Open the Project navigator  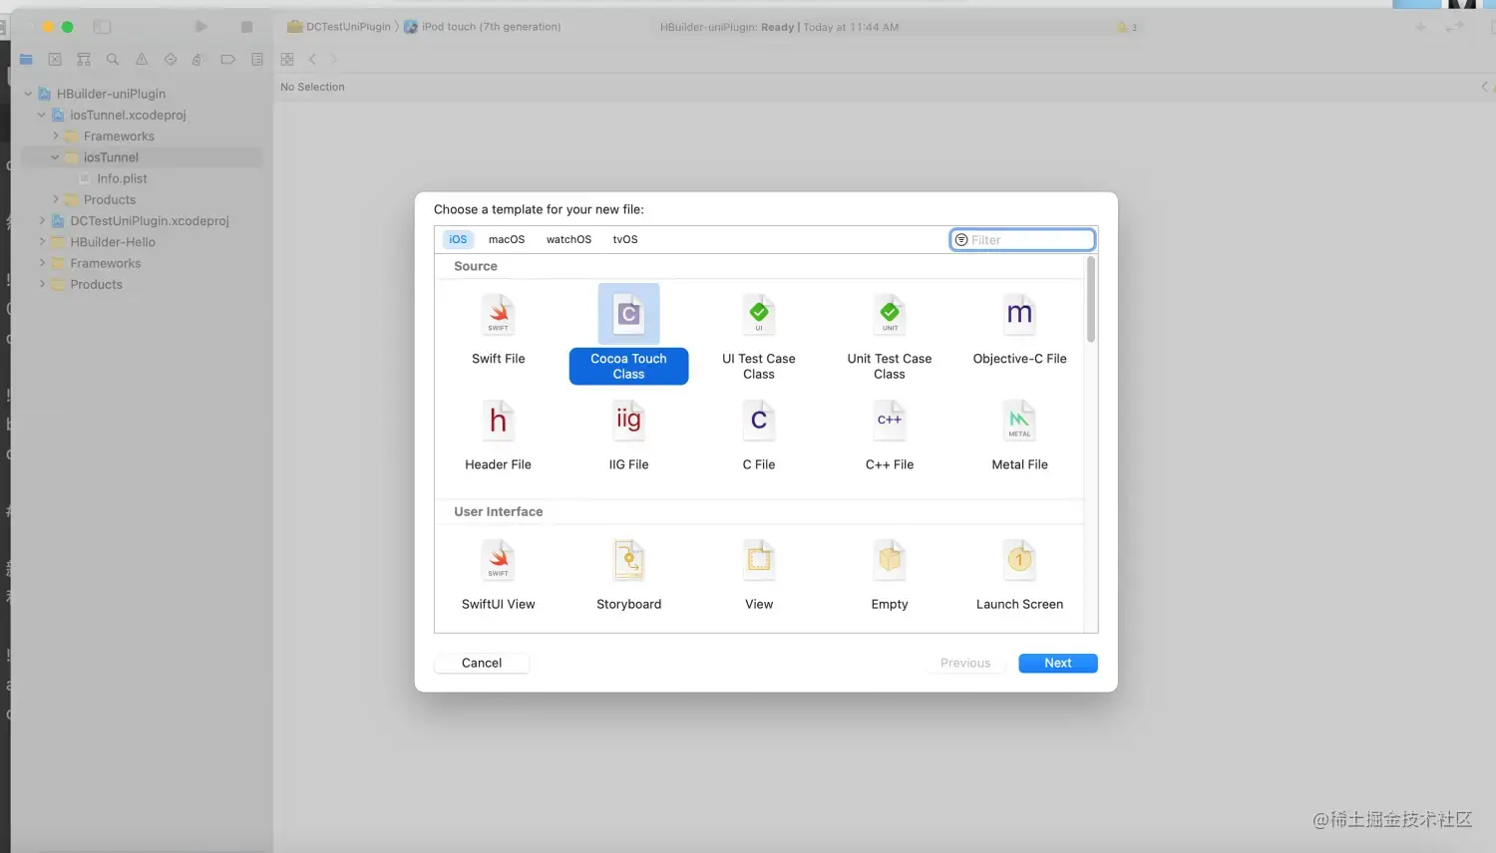26,59
